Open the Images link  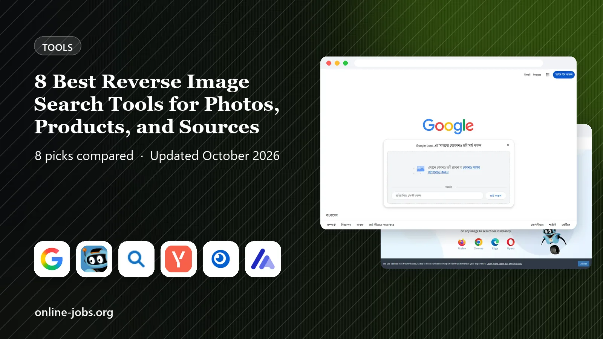(x=537, y=75)
